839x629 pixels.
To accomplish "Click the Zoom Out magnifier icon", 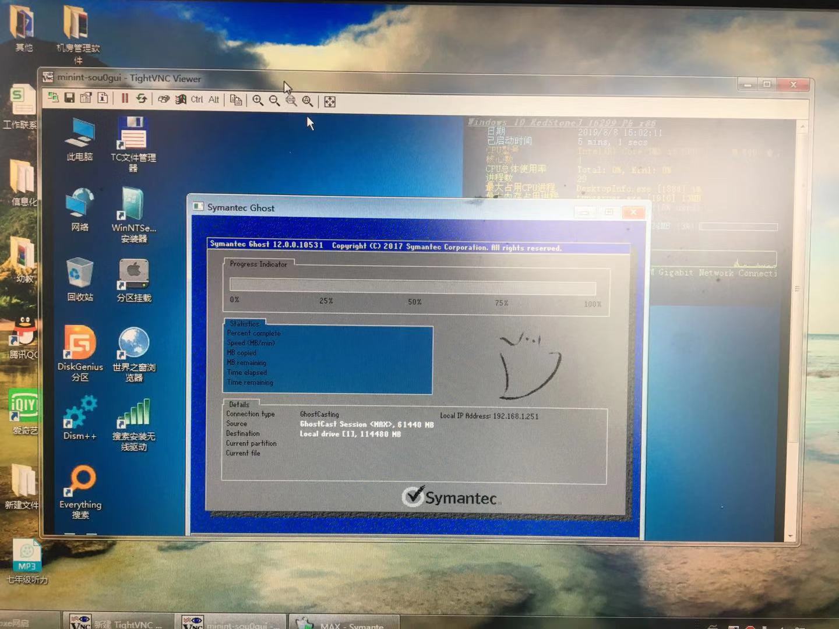I will 274,101.
